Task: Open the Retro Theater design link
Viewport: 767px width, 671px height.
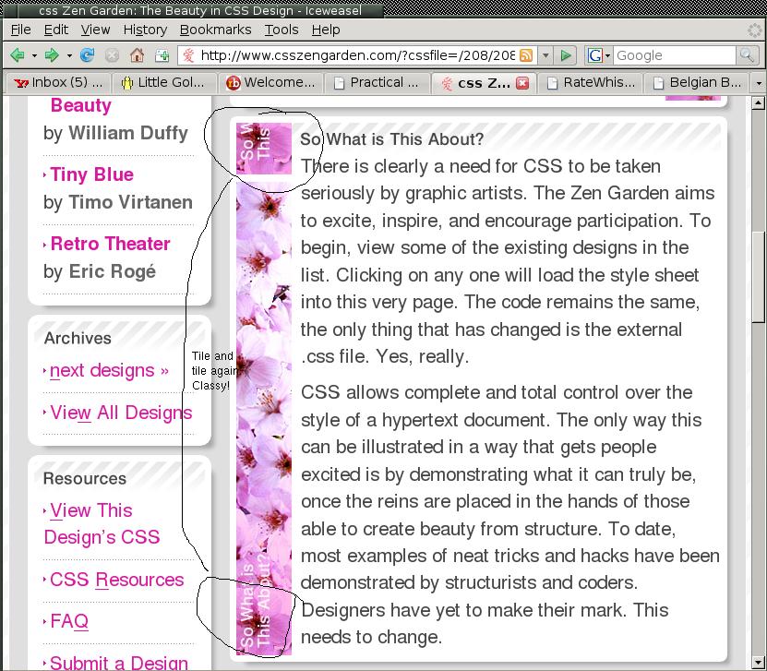Action: 110,244
